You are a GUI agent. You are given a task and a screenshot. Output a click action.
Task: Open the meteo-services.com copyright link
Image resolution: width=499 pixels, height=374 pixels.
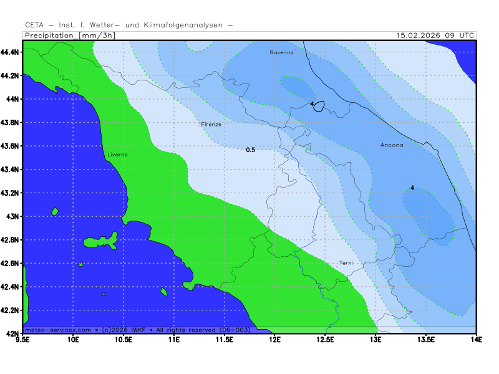coord(57,329)
